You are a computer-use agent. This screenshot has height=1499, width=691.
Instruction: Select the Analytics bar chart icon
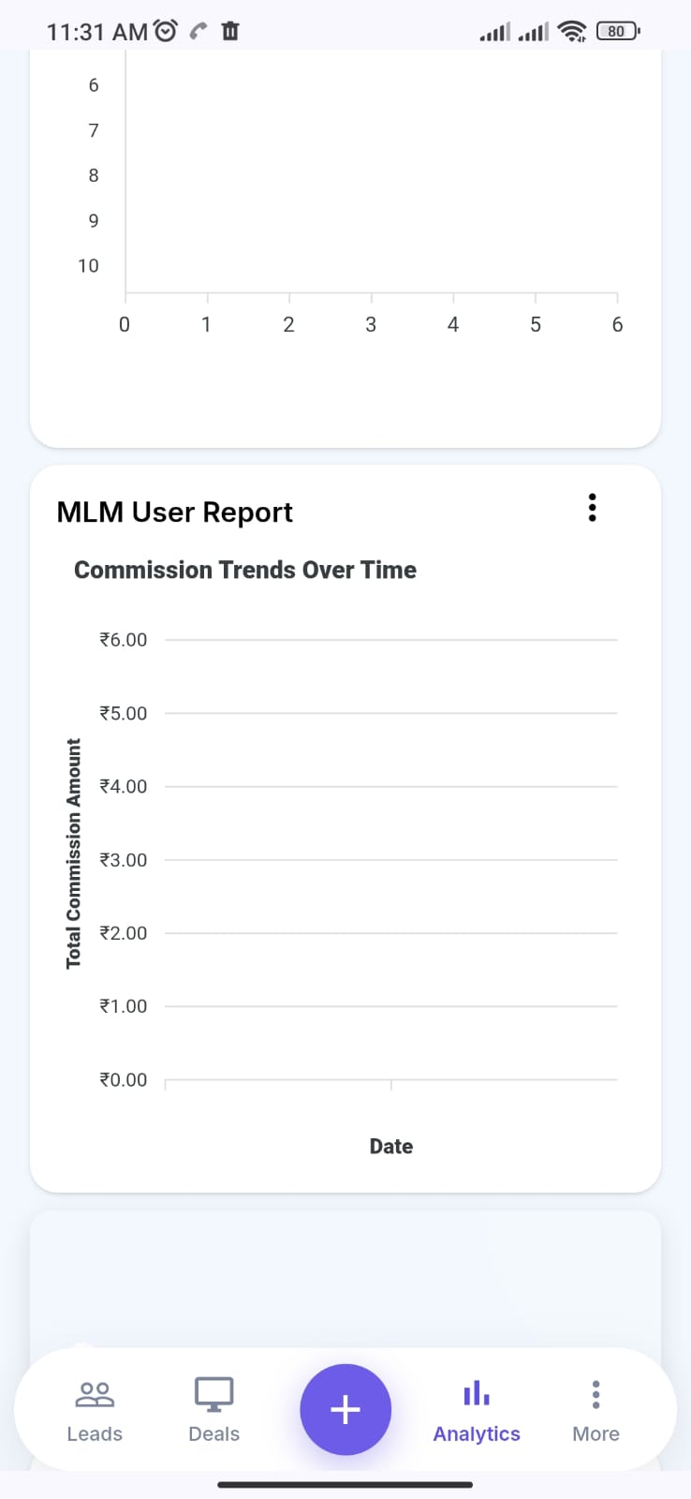click(x=477, y=1393)
